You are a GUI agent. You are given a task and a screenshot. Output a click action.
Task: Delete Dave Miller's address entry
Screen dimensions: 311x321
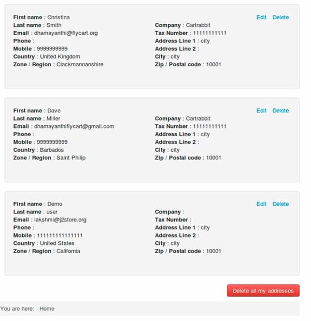[280, 111]
